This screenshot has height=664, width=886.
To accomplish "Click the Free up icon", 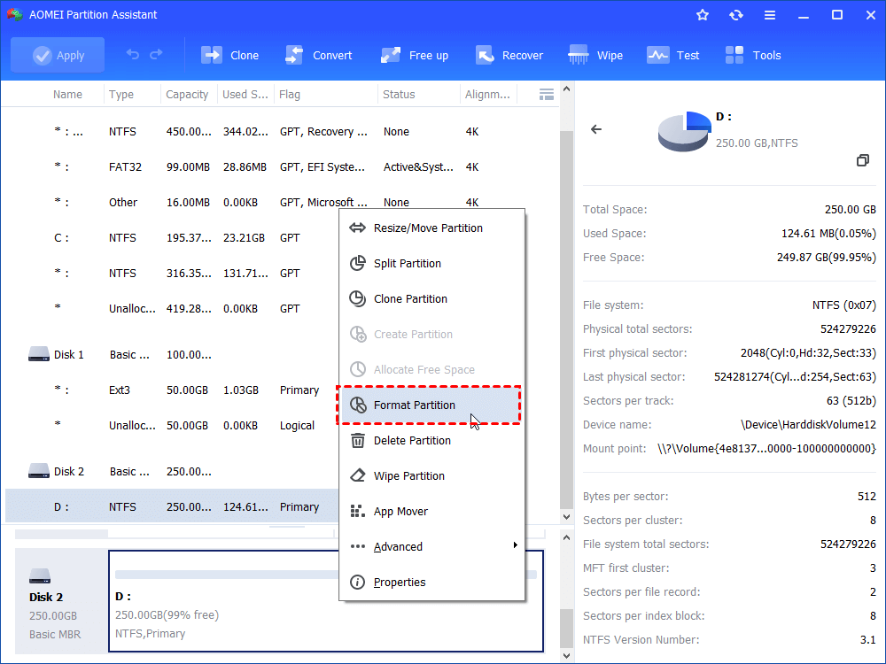I will (392, 55).
